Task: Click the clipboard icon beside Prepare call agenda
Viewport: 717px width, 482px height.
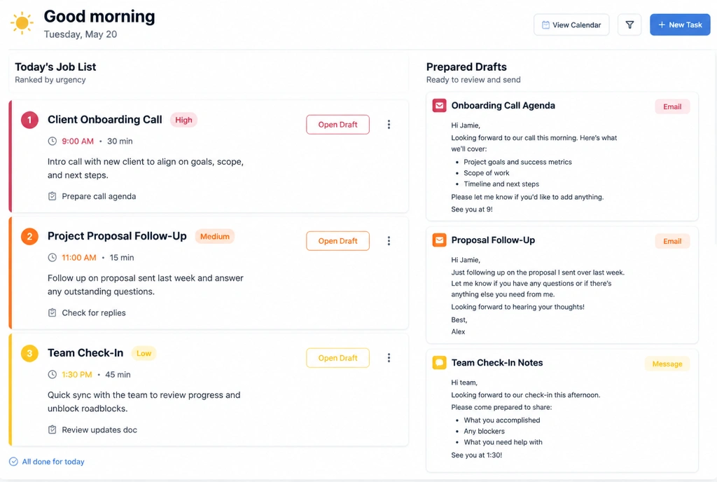Action: (x=52, y=196)
